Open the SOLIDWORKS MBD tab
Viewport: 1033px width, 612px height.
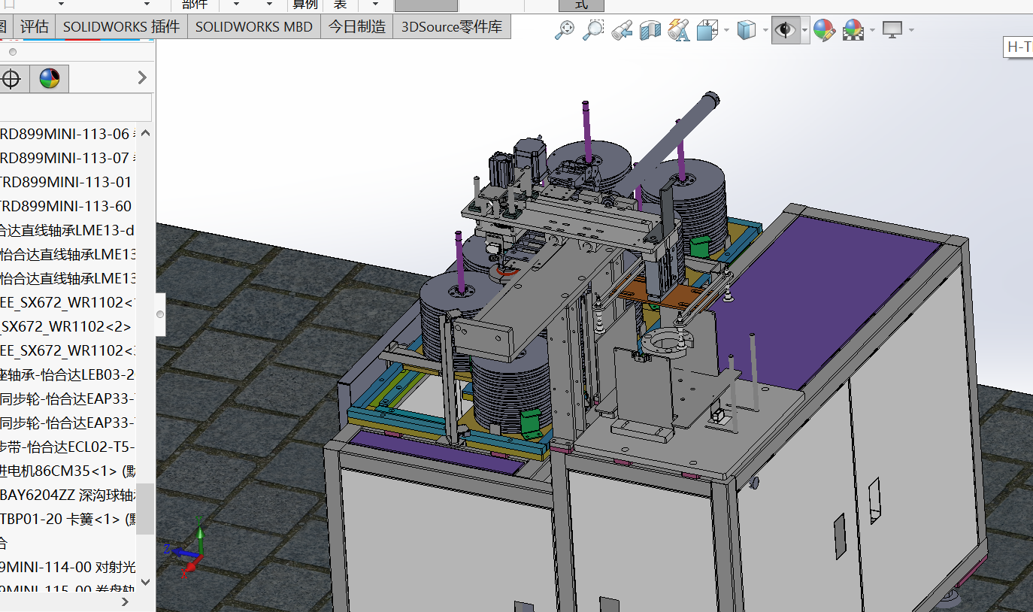click(254, 27)
